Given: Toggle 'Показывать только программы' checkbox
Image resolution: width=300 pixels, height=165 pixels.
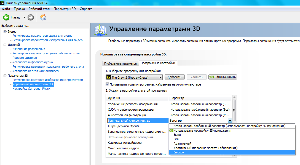Looking at the screenshot, I should 108,84.
